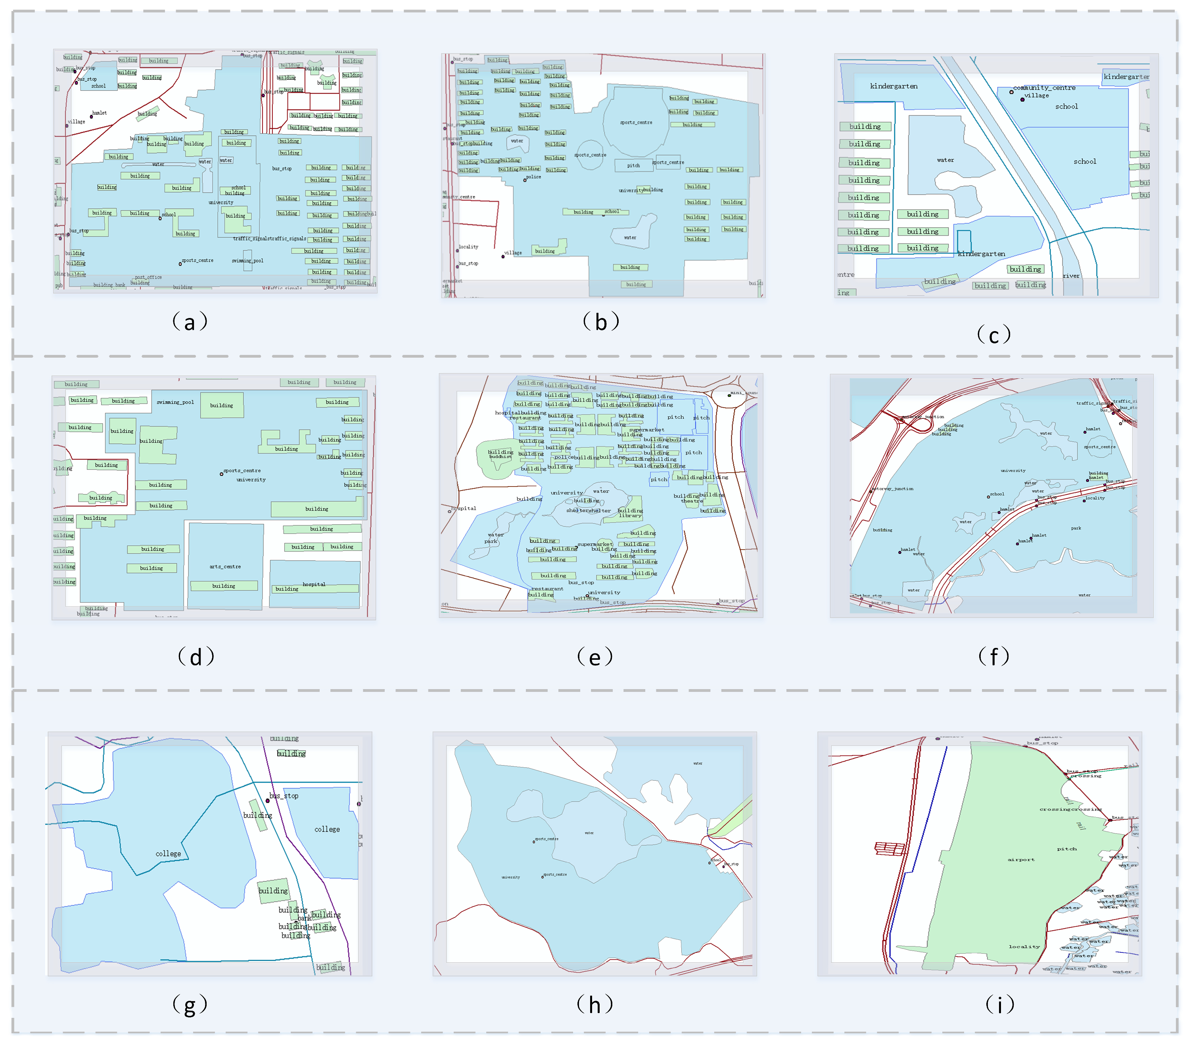The height and width of the screenshot is (1044, 1187).
Task: Open the lake map in panel (h)
Action: (594, 853)
